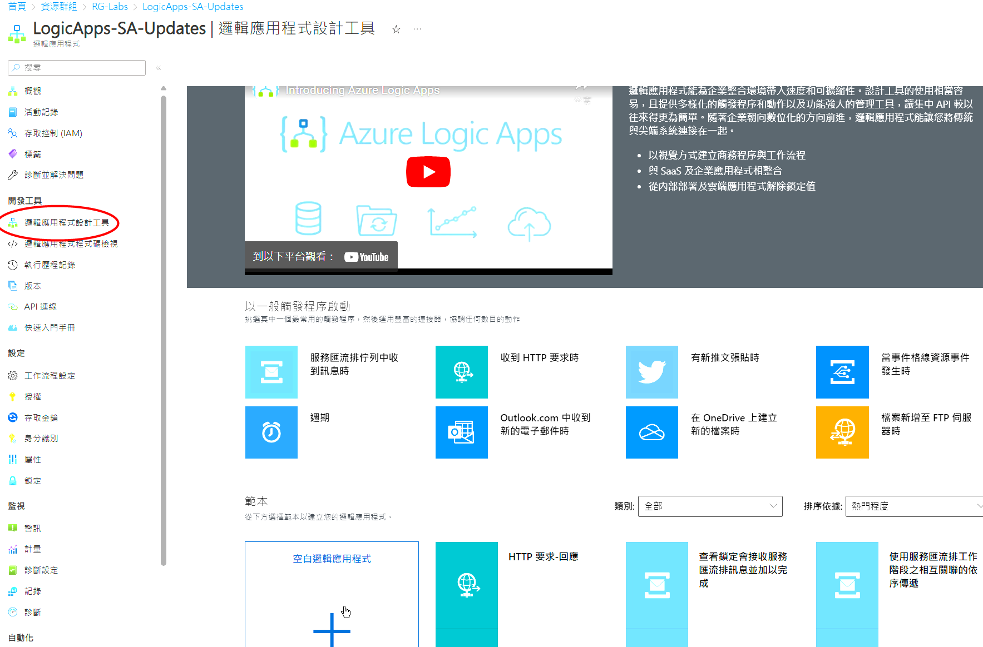Click the video progress bar

pos(428,272)
